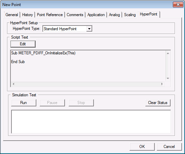Switch to the General tab

pos(12,15)
